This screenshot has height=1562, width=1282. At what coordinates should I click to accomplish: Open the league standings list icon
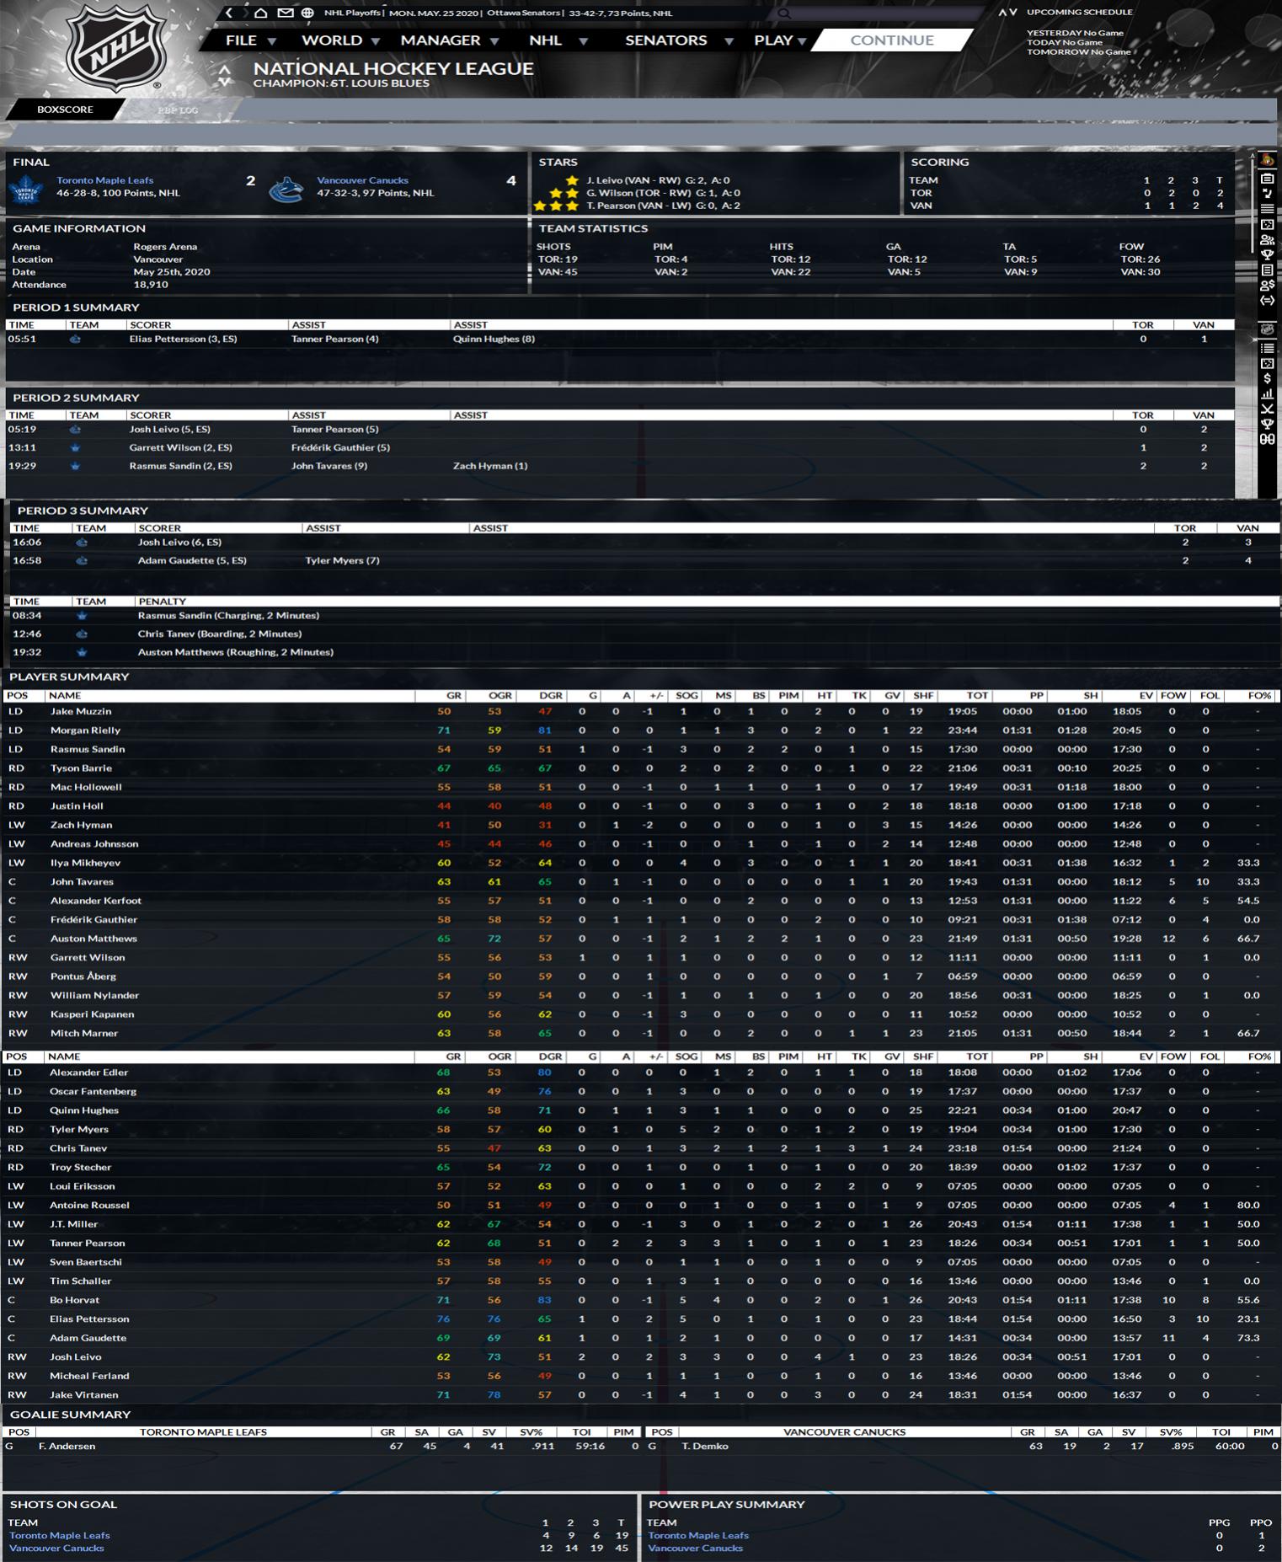[x=1267, y=347]
